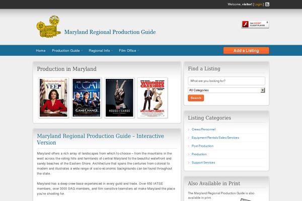Screen dimensions: 302x201
Task: Open the Maryland Regional Production Guide title
Action: 110,32
